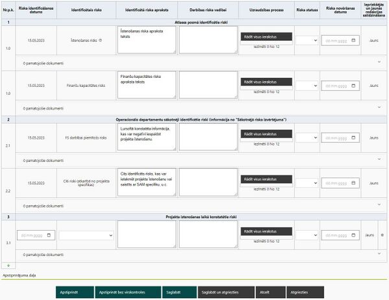Screen dimensions: 389x300
Task: Click the delete icon in row 3.1
Action: 382,235
